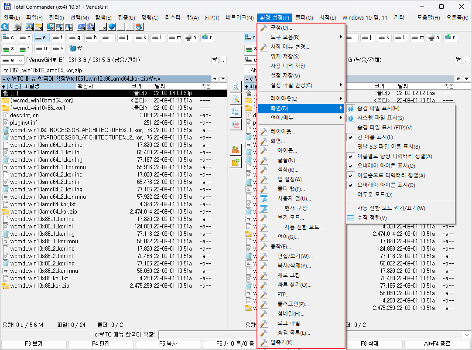
Task: Open 명령(C) menu
Action: point(150,18)
